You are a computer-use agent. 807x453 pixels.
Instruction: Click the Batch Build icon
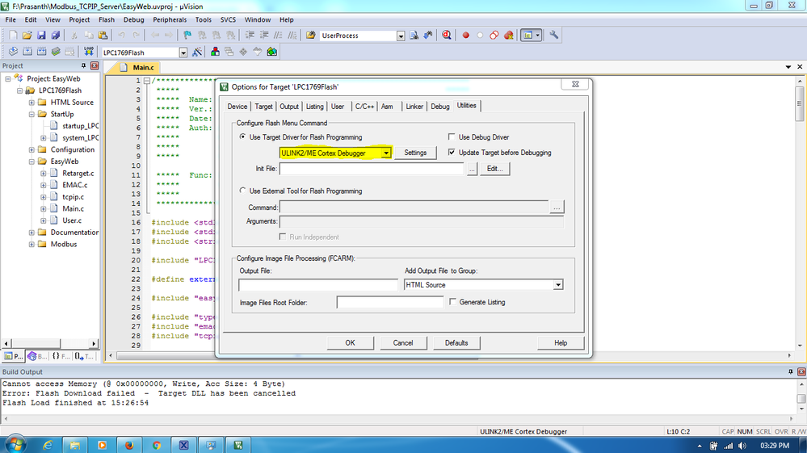coord(56,52)
